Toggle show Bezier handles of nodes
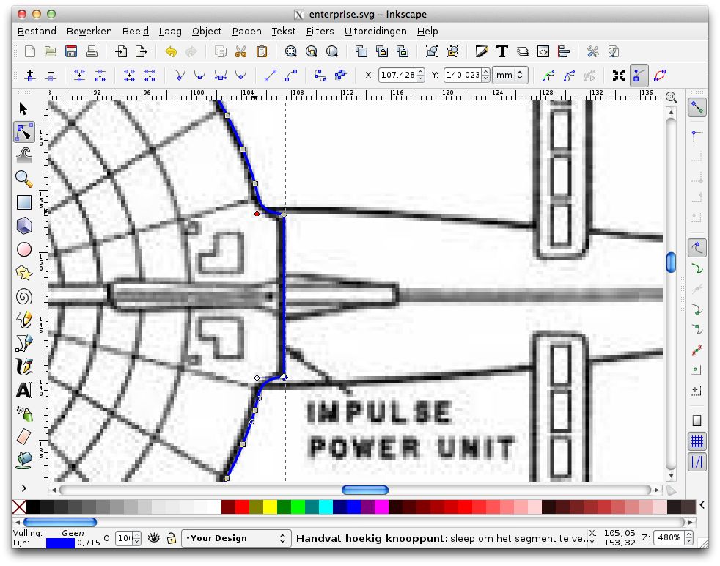 (639, 76)
